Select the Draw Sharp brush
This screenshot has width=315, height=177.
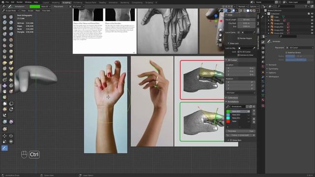click(x=11, y=17)
